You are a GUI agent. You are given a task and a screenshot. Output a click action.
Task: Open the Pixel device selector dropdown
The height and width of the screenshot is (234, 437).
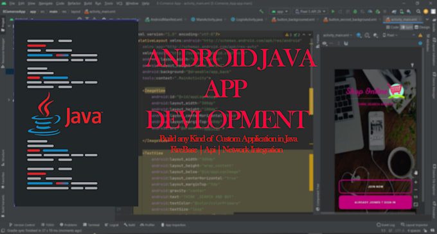[310, 12]
